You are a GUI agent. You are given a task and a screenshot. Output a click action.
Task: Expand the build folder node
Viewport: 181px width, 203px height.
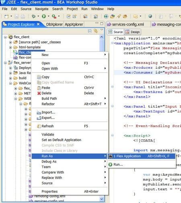coord(10,78)
